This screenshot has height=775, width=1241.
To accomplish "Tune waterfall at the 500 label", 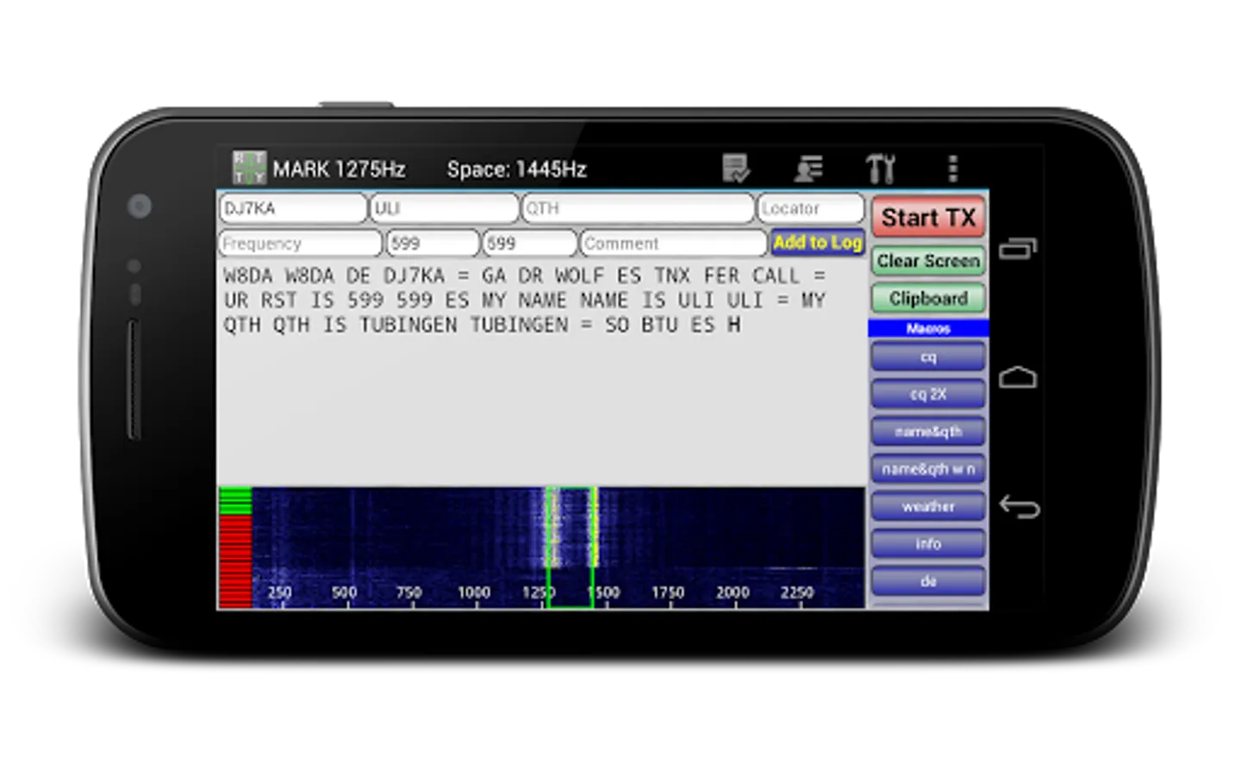I will point(344,592).
